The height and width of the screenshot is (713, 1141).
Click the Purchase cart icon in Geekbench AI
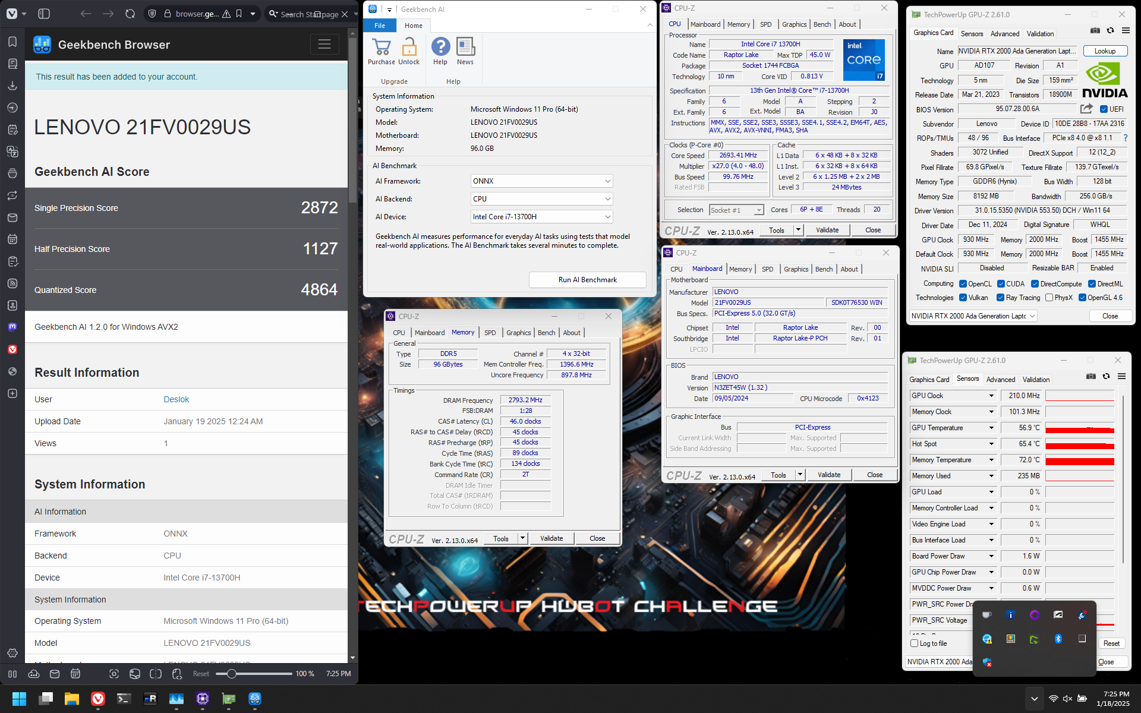tap(382, 51)
